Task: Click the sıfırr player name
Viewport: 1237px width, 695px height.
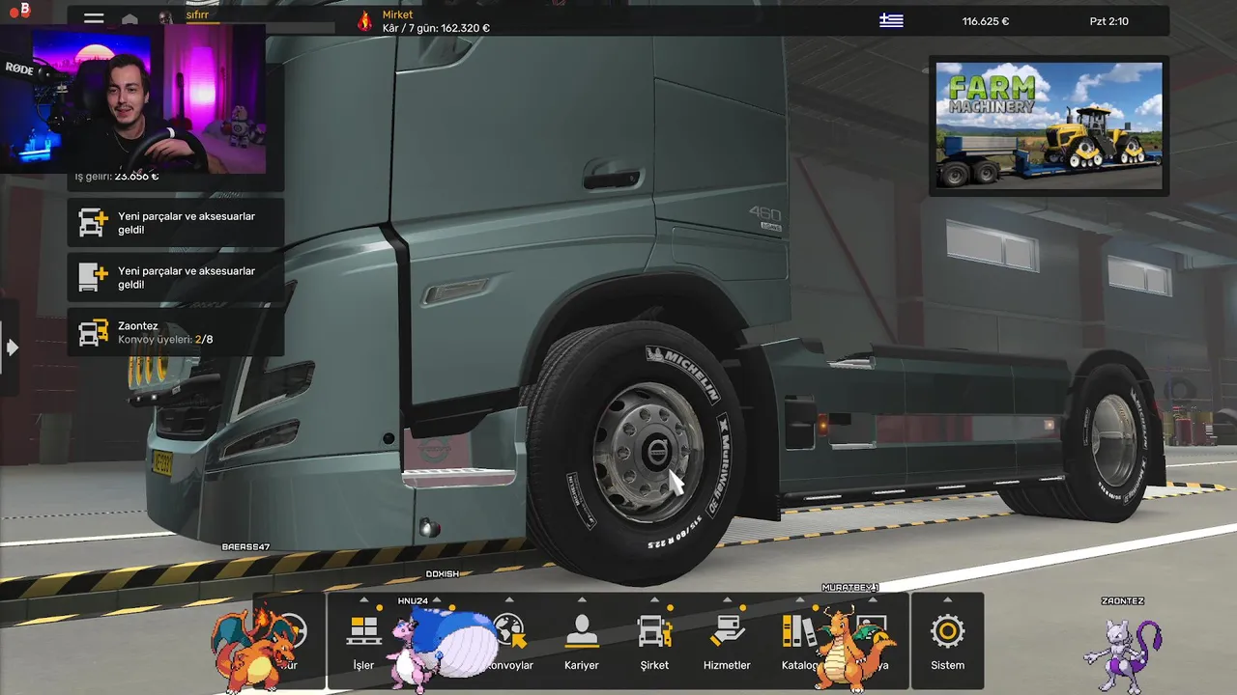Action: tap(197, 15)
